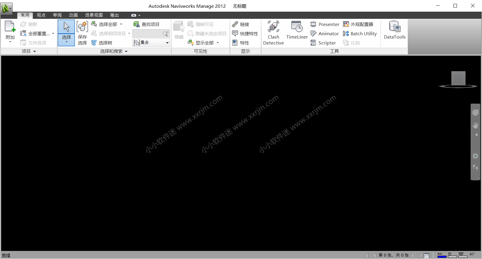Expand the 项目 panel title arrow
The image size is (482, 259).
click(x=35, y=51)
